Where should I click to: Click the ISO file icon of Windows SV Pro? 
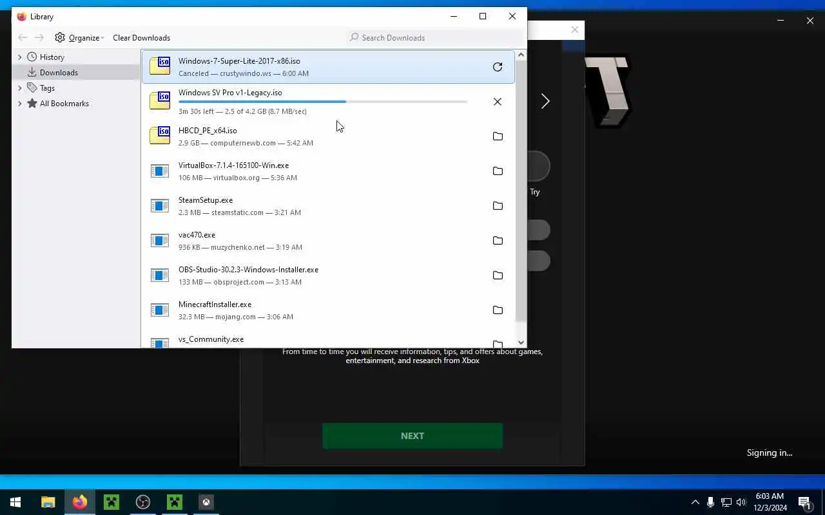(160, 101)
